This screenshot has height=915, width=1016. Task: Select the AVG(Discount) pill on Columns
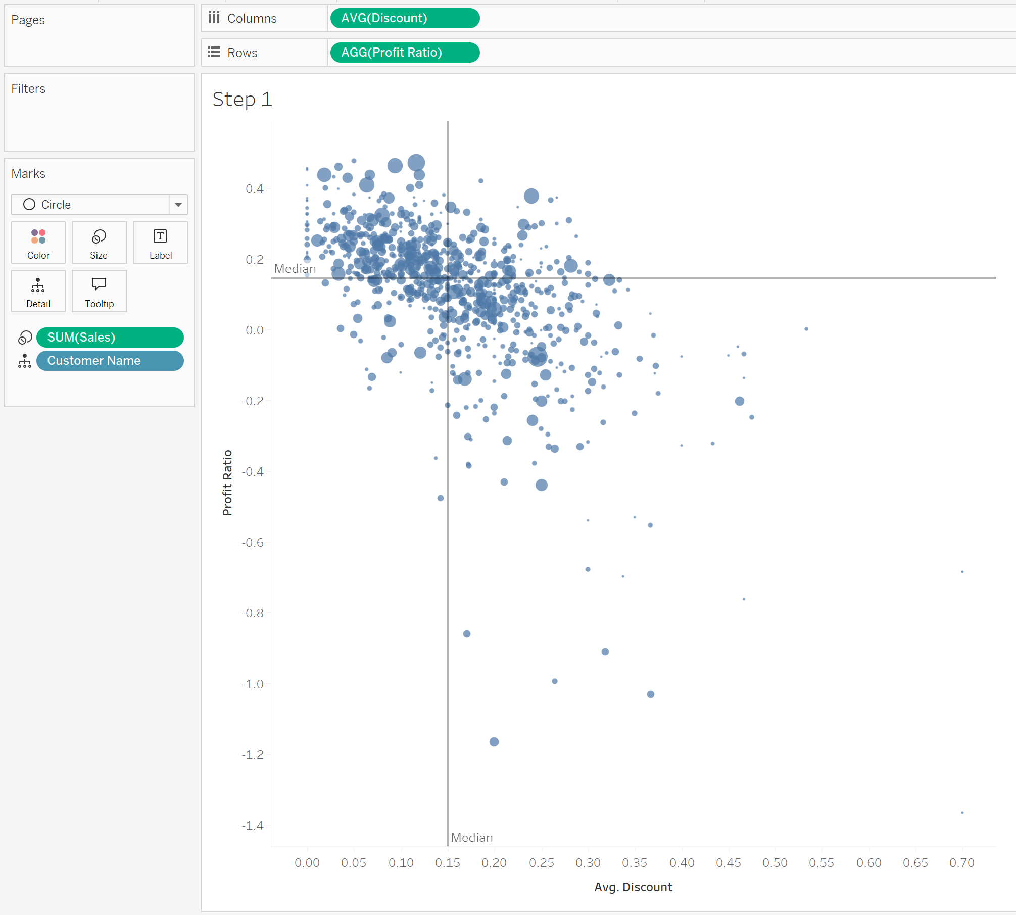click(405, 18)
